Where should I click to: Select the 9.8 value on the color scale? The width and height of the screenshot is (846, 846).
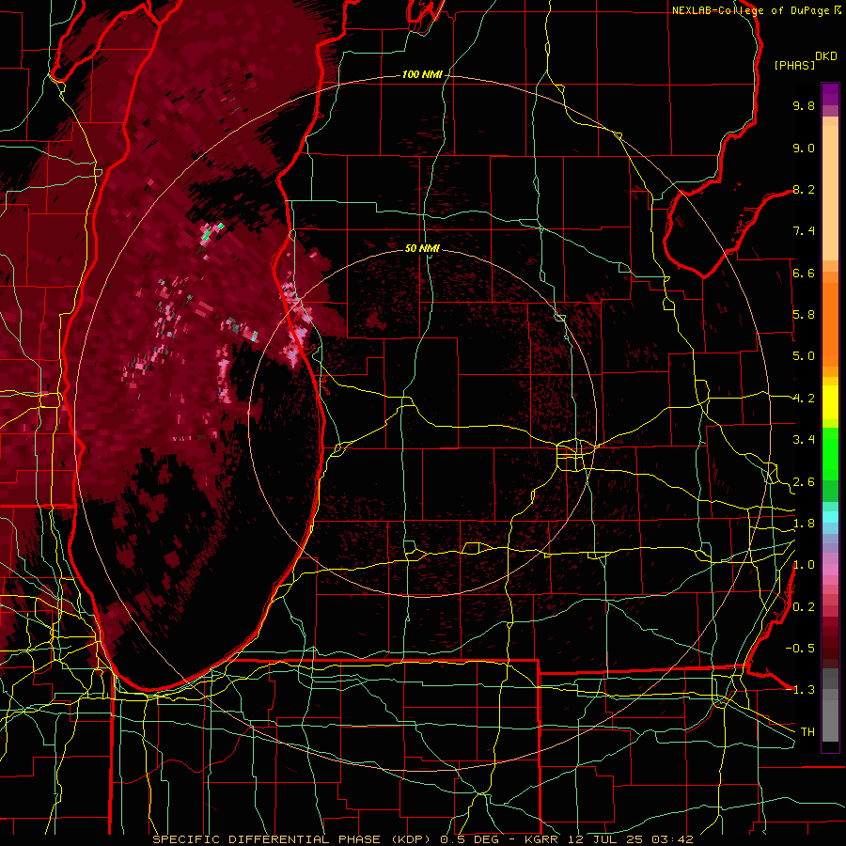tap(804, 105)
